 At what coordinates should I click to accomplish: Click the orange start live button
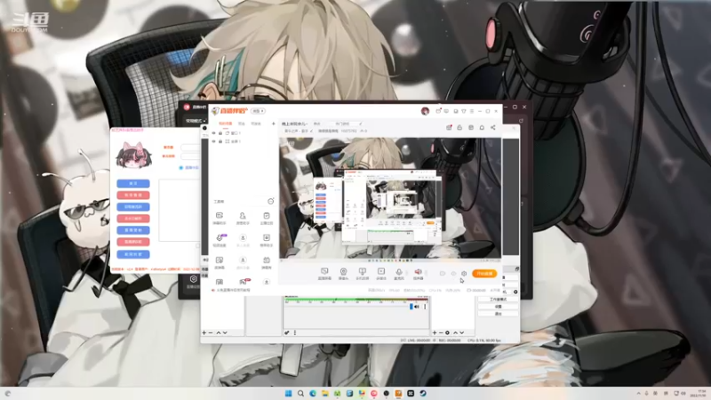click(484, 274)
